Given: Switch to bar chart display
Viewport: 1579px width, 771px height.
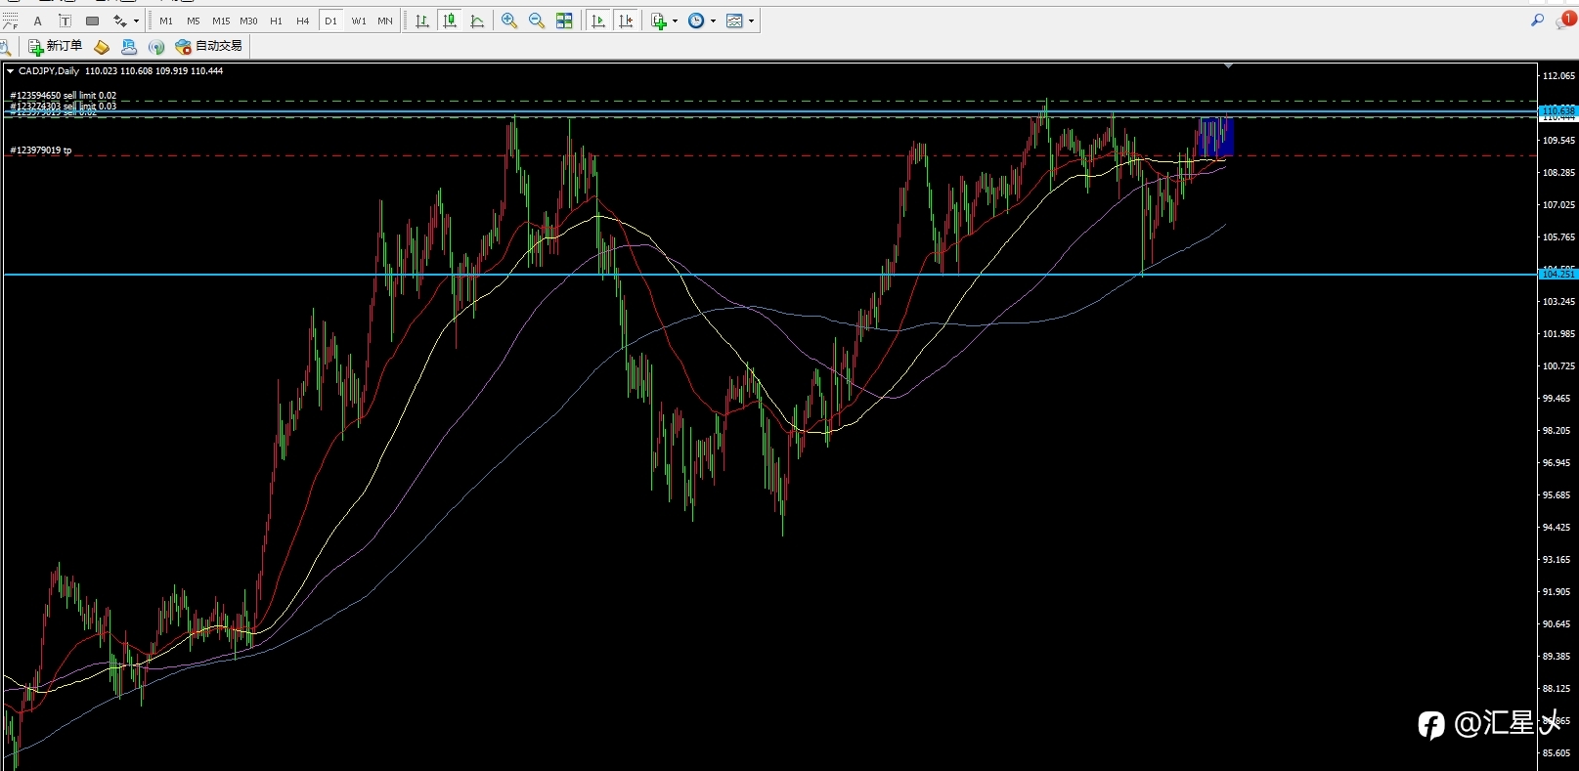Looking at the screenshot, I should coord(422,21).
